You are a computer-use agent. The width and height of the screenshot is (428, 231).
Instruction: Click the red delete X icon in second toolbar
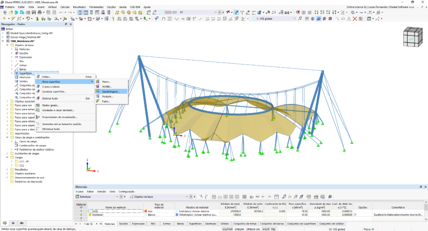click(355, 18)
